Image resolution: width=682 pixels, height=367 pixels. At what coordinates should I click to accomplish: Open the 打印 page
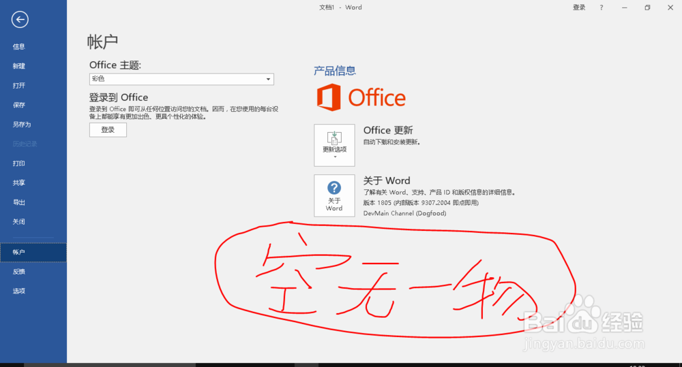pos(18,163)
